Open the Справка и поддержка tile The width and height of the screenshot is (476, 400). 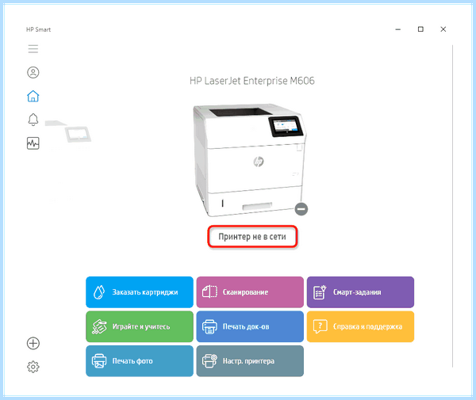(360, 326)
